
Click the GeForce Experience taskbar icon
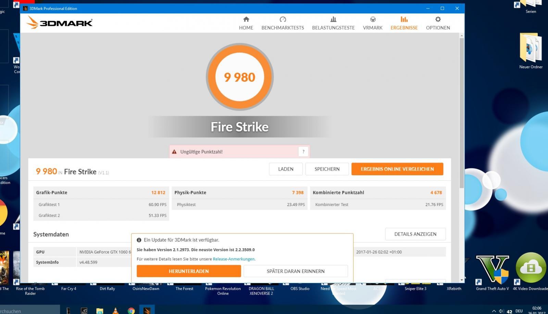click(x=84, y=310)
